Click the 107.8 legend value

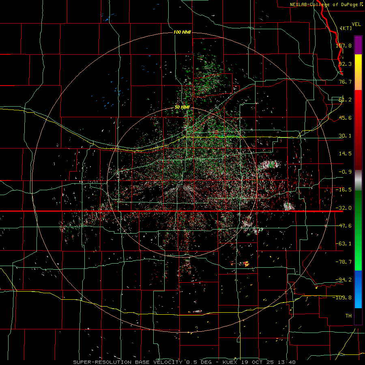344,45
